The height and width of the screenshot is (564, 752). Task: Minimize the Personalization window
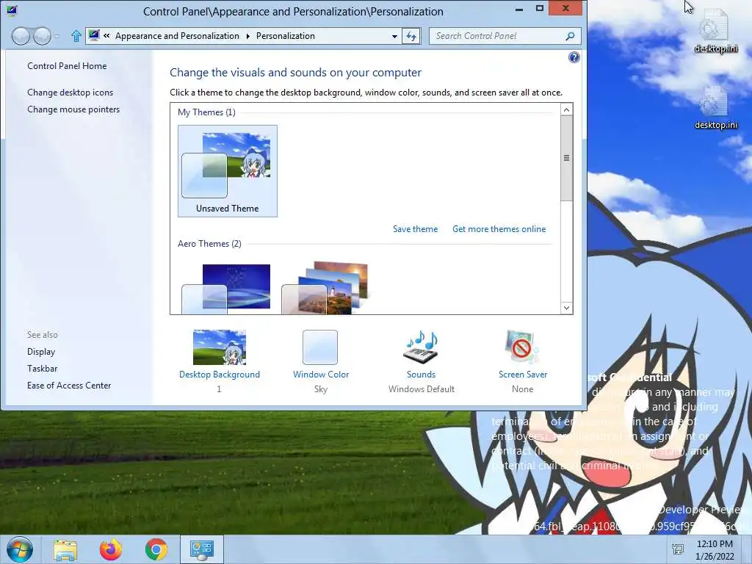pos(519,9)
